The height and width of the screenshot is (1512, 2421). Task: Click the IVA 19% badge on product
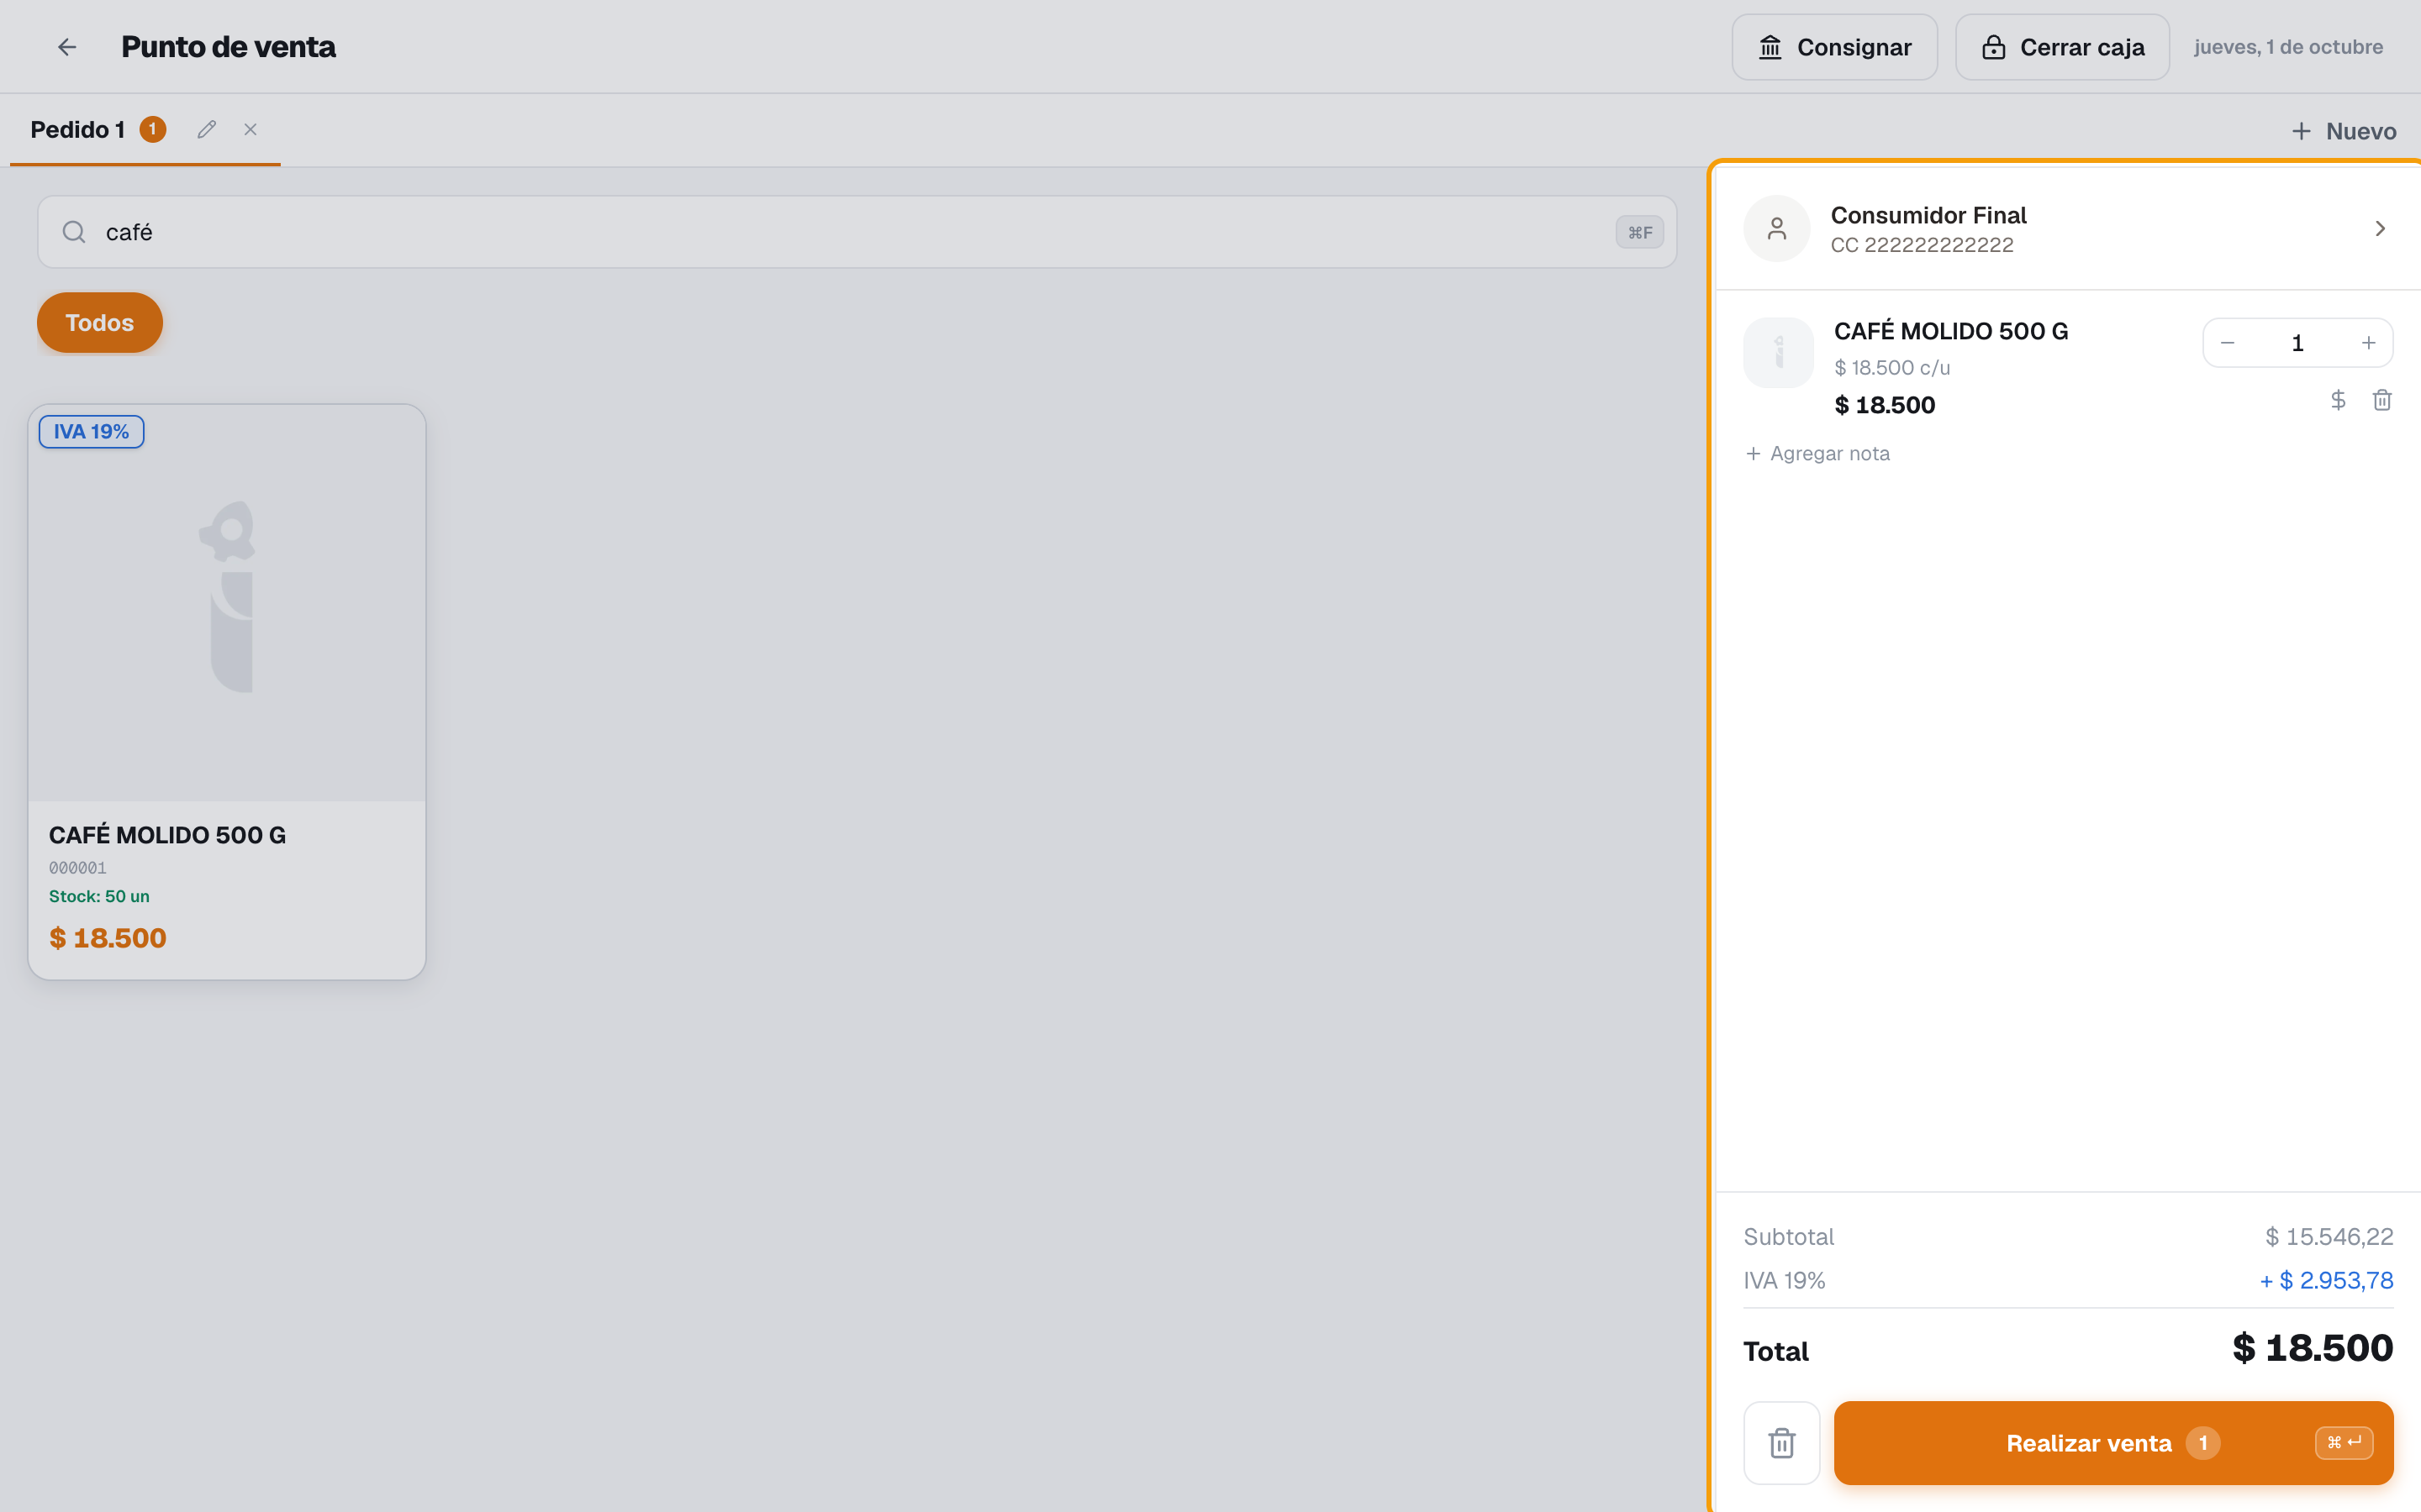pos(91,432)
